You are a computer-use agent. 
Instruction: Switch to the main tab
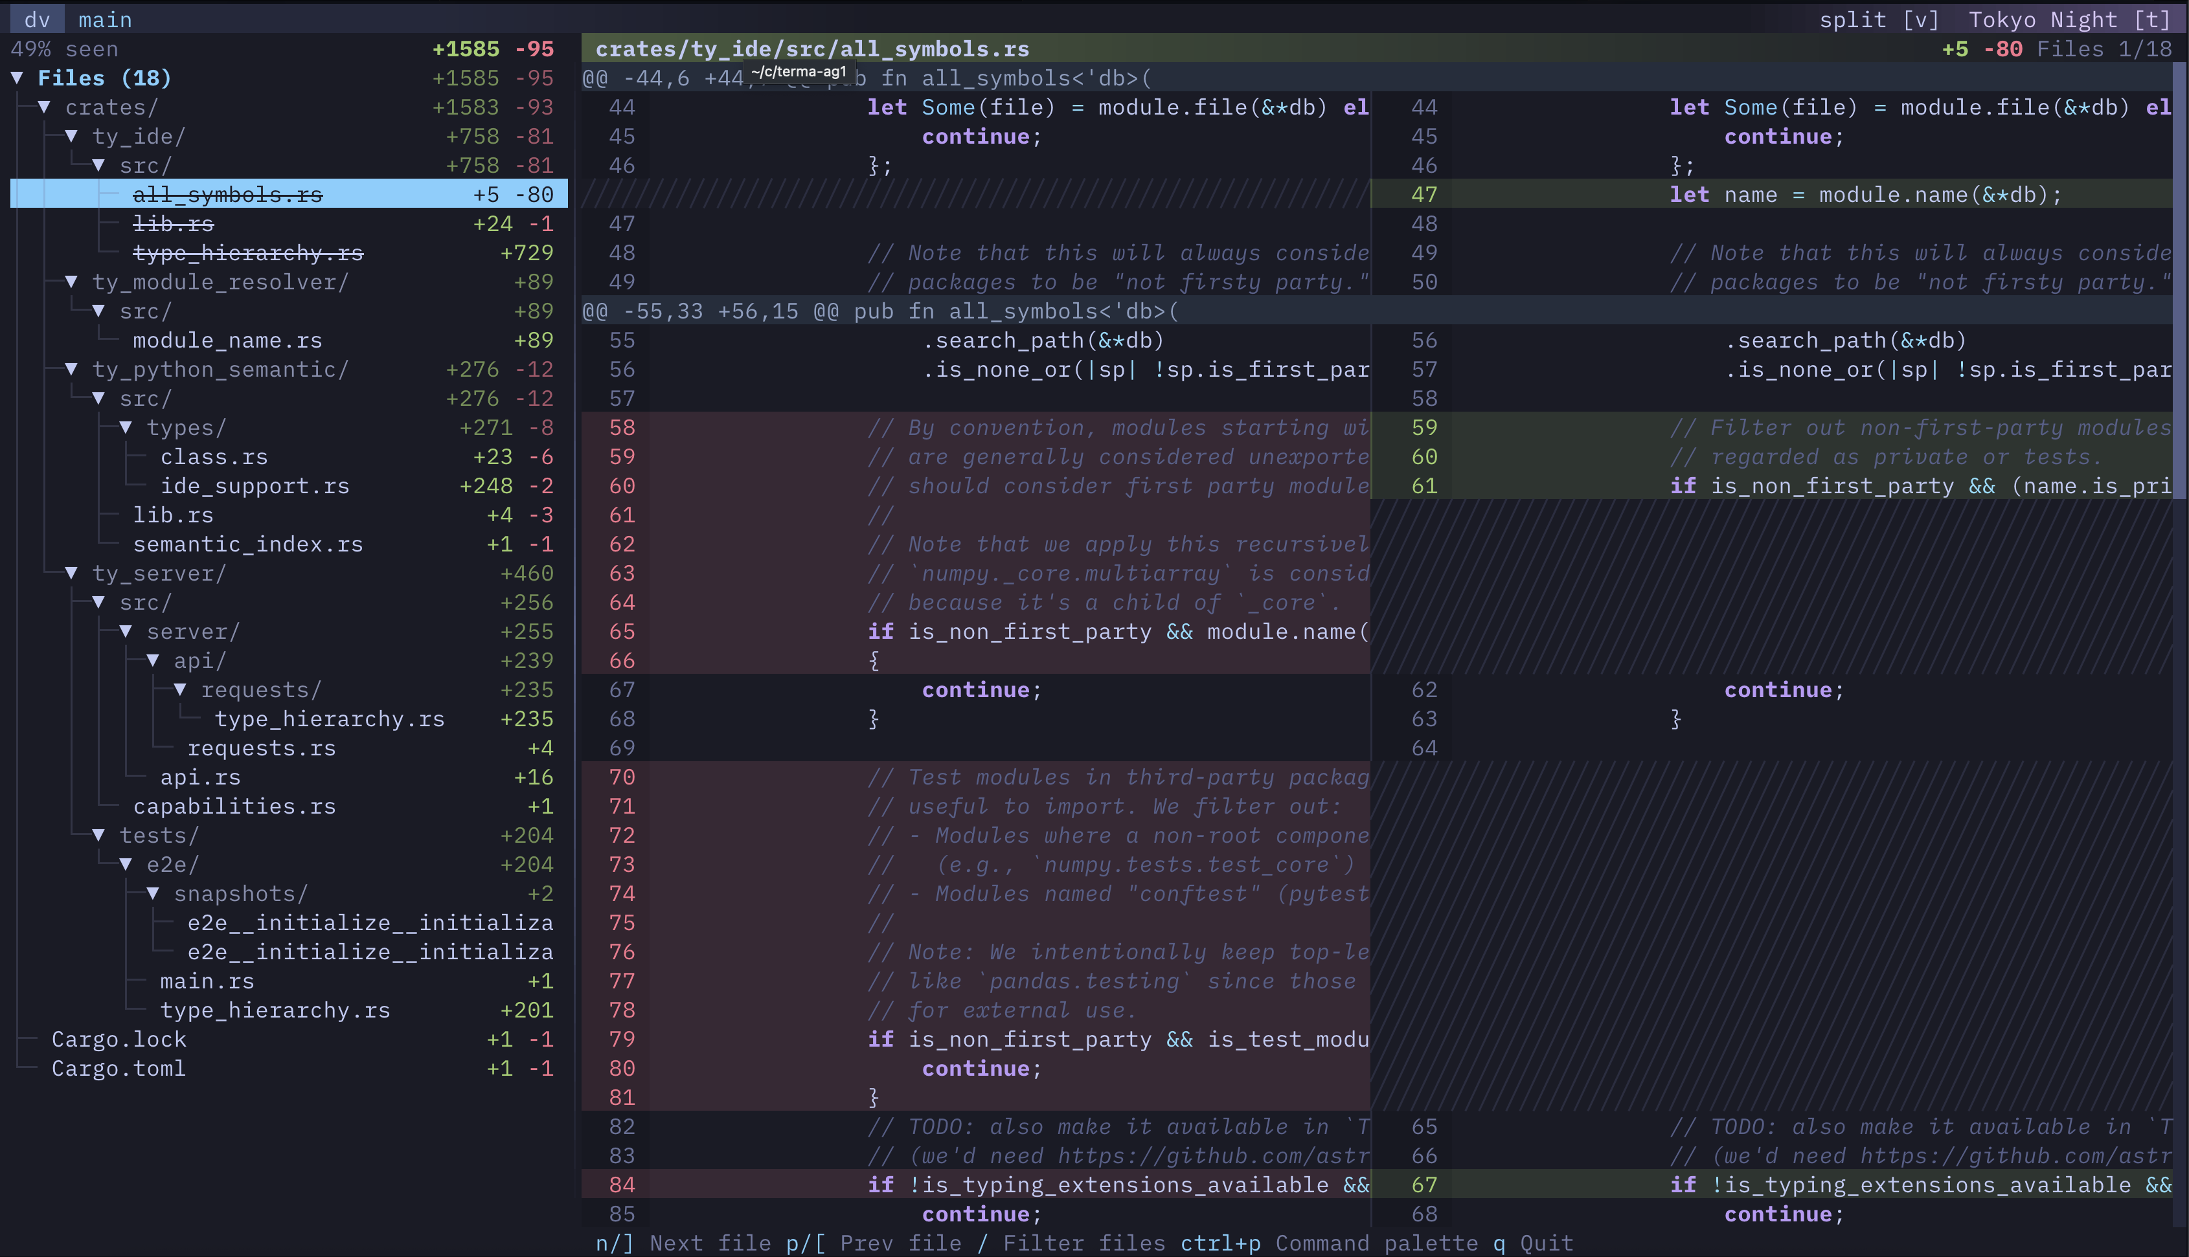point(104,18)
